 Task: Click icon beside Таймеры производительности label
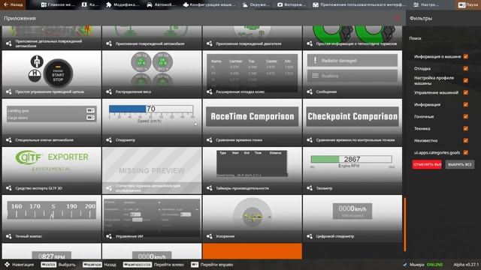(209, 188)
